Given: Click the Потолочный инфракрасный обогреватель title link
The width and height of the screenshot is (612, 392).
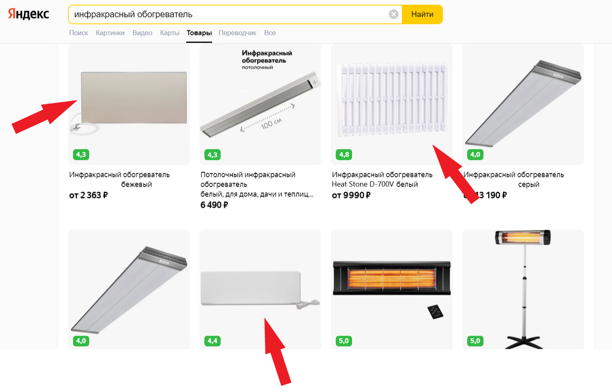Looking at the screenshot, I should click(x=248, y=179).
